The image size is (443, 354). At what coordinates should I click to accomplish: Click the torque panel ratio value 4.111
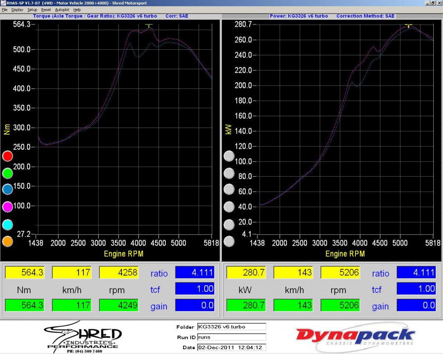click(195, 273)
